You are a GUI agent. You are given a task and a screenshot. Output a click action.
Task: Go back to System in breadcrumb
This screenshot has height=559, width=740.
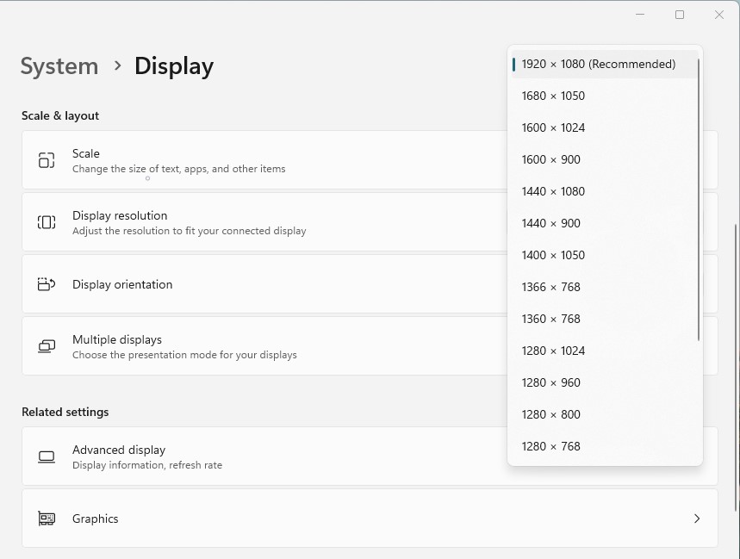click(59, 66)
